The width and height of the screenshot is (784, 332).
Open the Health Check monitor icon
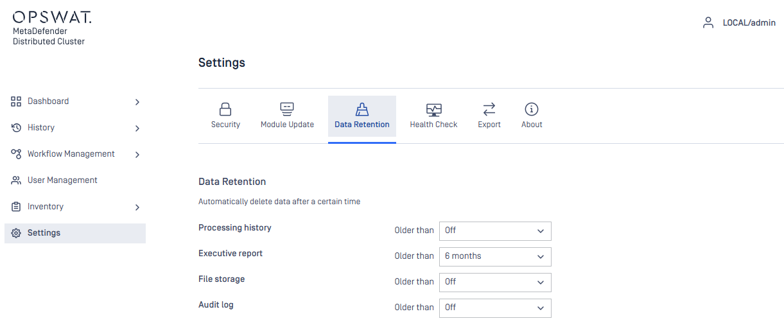434,109
